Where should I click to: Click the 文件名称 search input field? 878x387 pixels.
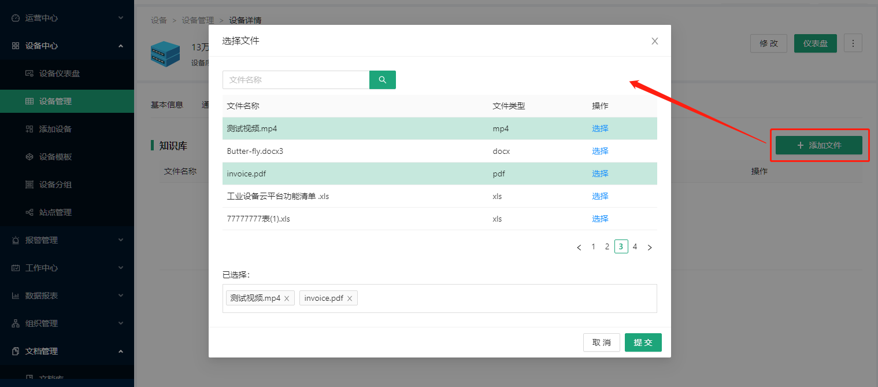coord(295,80)
